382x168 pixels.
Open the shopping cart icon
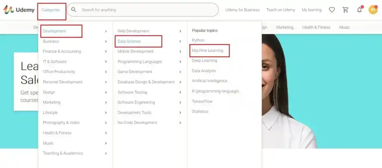click(345, 10)
